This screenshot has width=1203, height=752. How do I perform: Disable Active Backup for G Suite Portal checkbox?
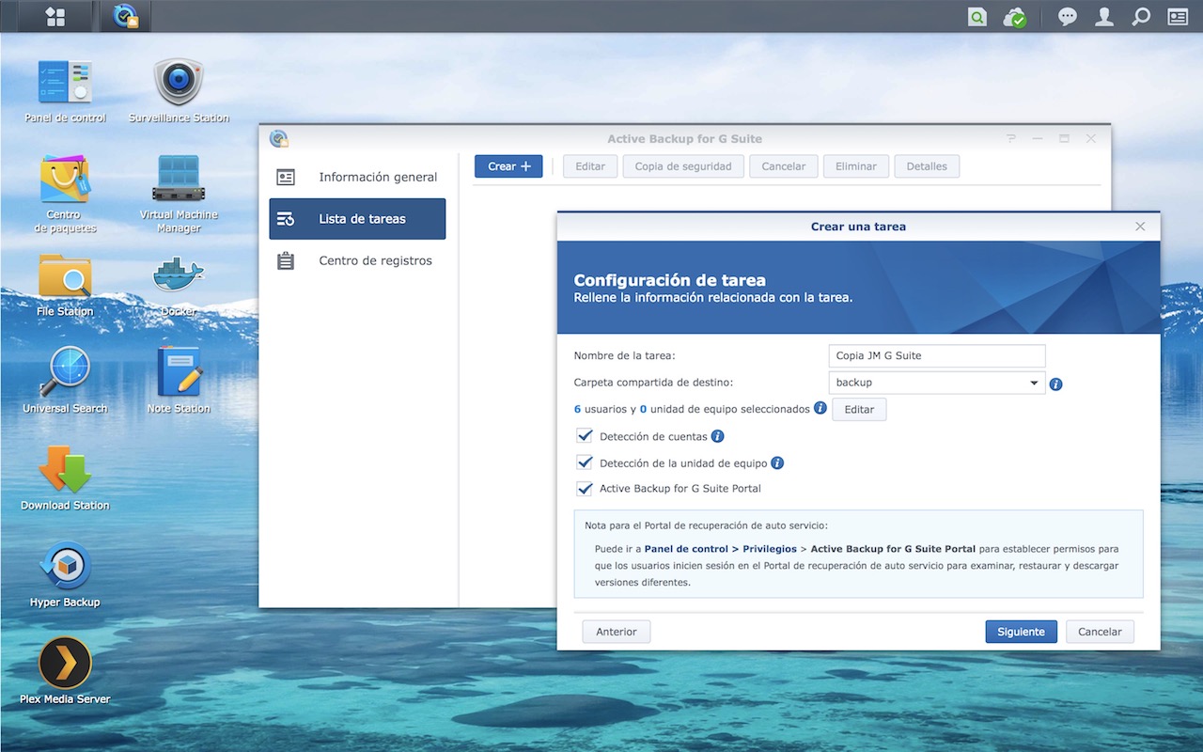coord(585,489)
